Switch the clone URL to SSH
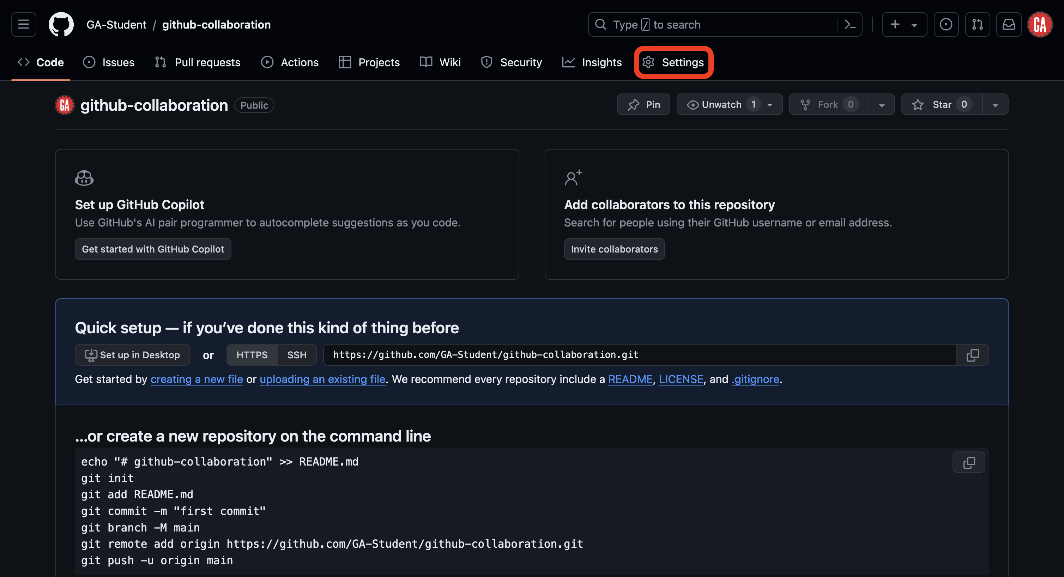1064x577 pixels. (x=297, y=355)
